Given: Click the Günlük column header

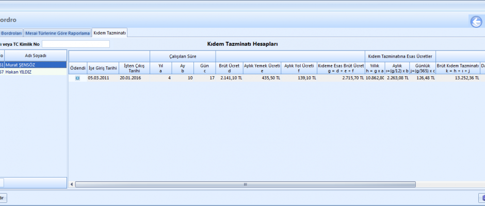Looking at the screenshot, I should coord(422,68).
